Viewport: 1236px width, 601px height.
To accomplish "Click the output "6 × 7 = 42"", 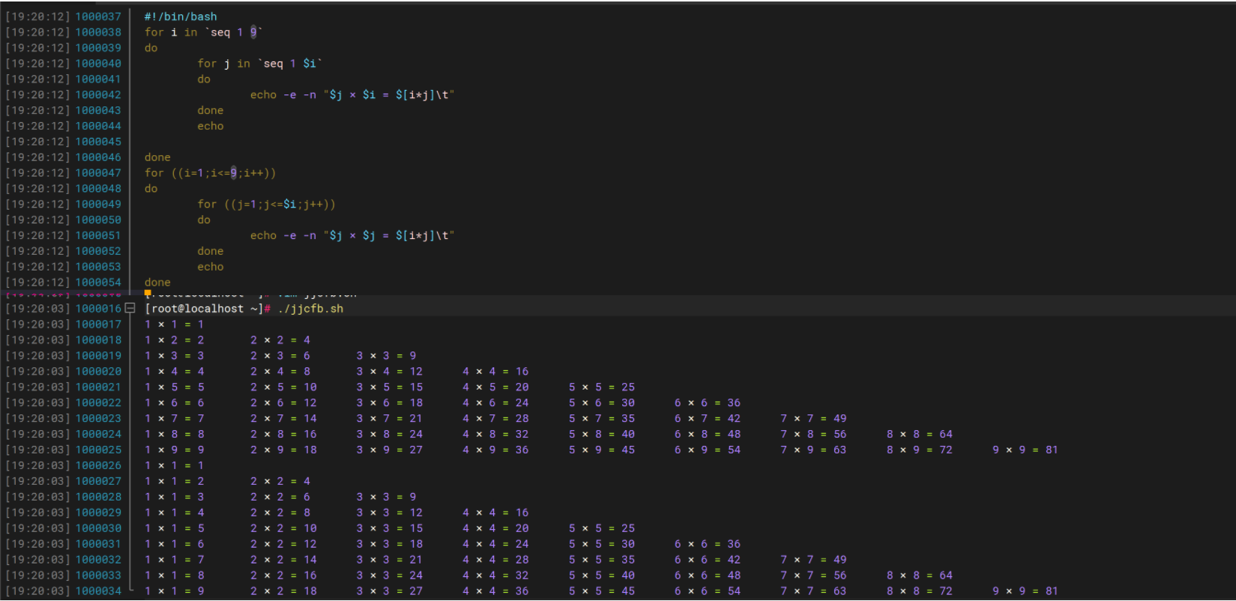I will 708,419.
